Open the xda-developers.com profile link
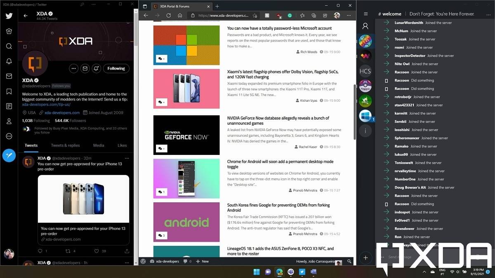The image size is (495, 278). pos(62,112)
